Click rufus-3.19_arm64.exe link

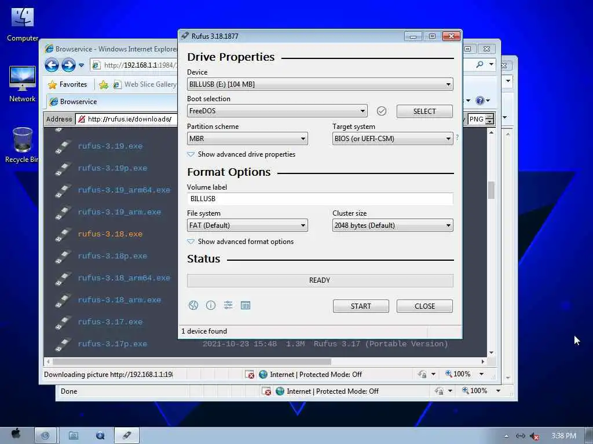click(x=124, y=190)
